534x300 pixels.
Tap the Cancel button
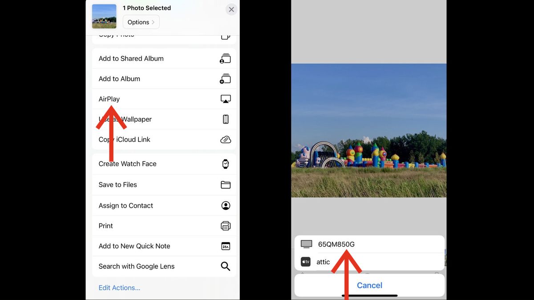(369, 285)
